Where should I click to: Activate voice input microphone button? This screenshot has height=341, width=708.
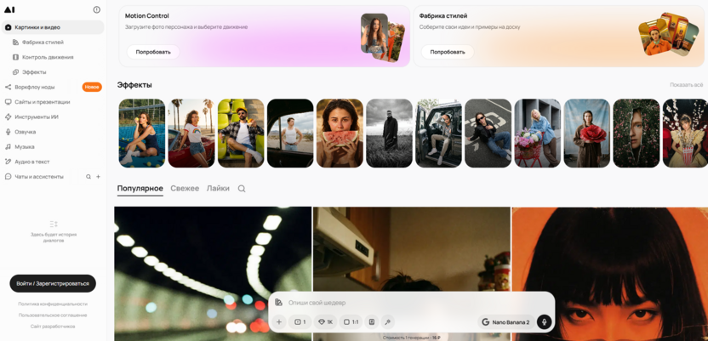pyautogui.click(x=544, y=322)
